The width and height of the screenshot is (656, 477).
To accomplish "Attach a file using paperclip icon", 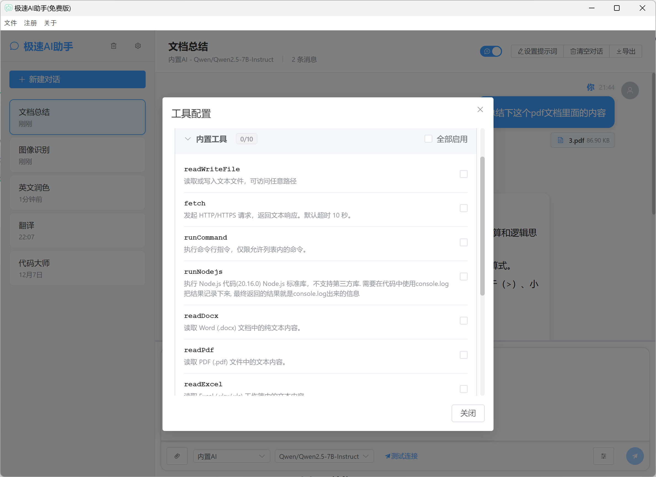I will tap(177, 456).
